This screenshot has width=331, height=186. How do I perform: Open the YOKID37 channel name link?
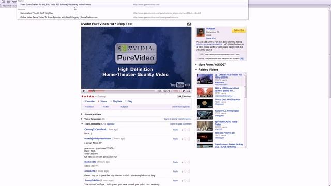(x=210, y=29)
